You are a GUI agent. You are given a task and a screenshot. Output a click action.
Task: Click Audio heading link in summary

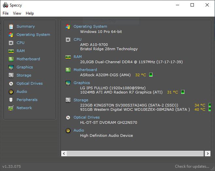click(x=79, y=130)
